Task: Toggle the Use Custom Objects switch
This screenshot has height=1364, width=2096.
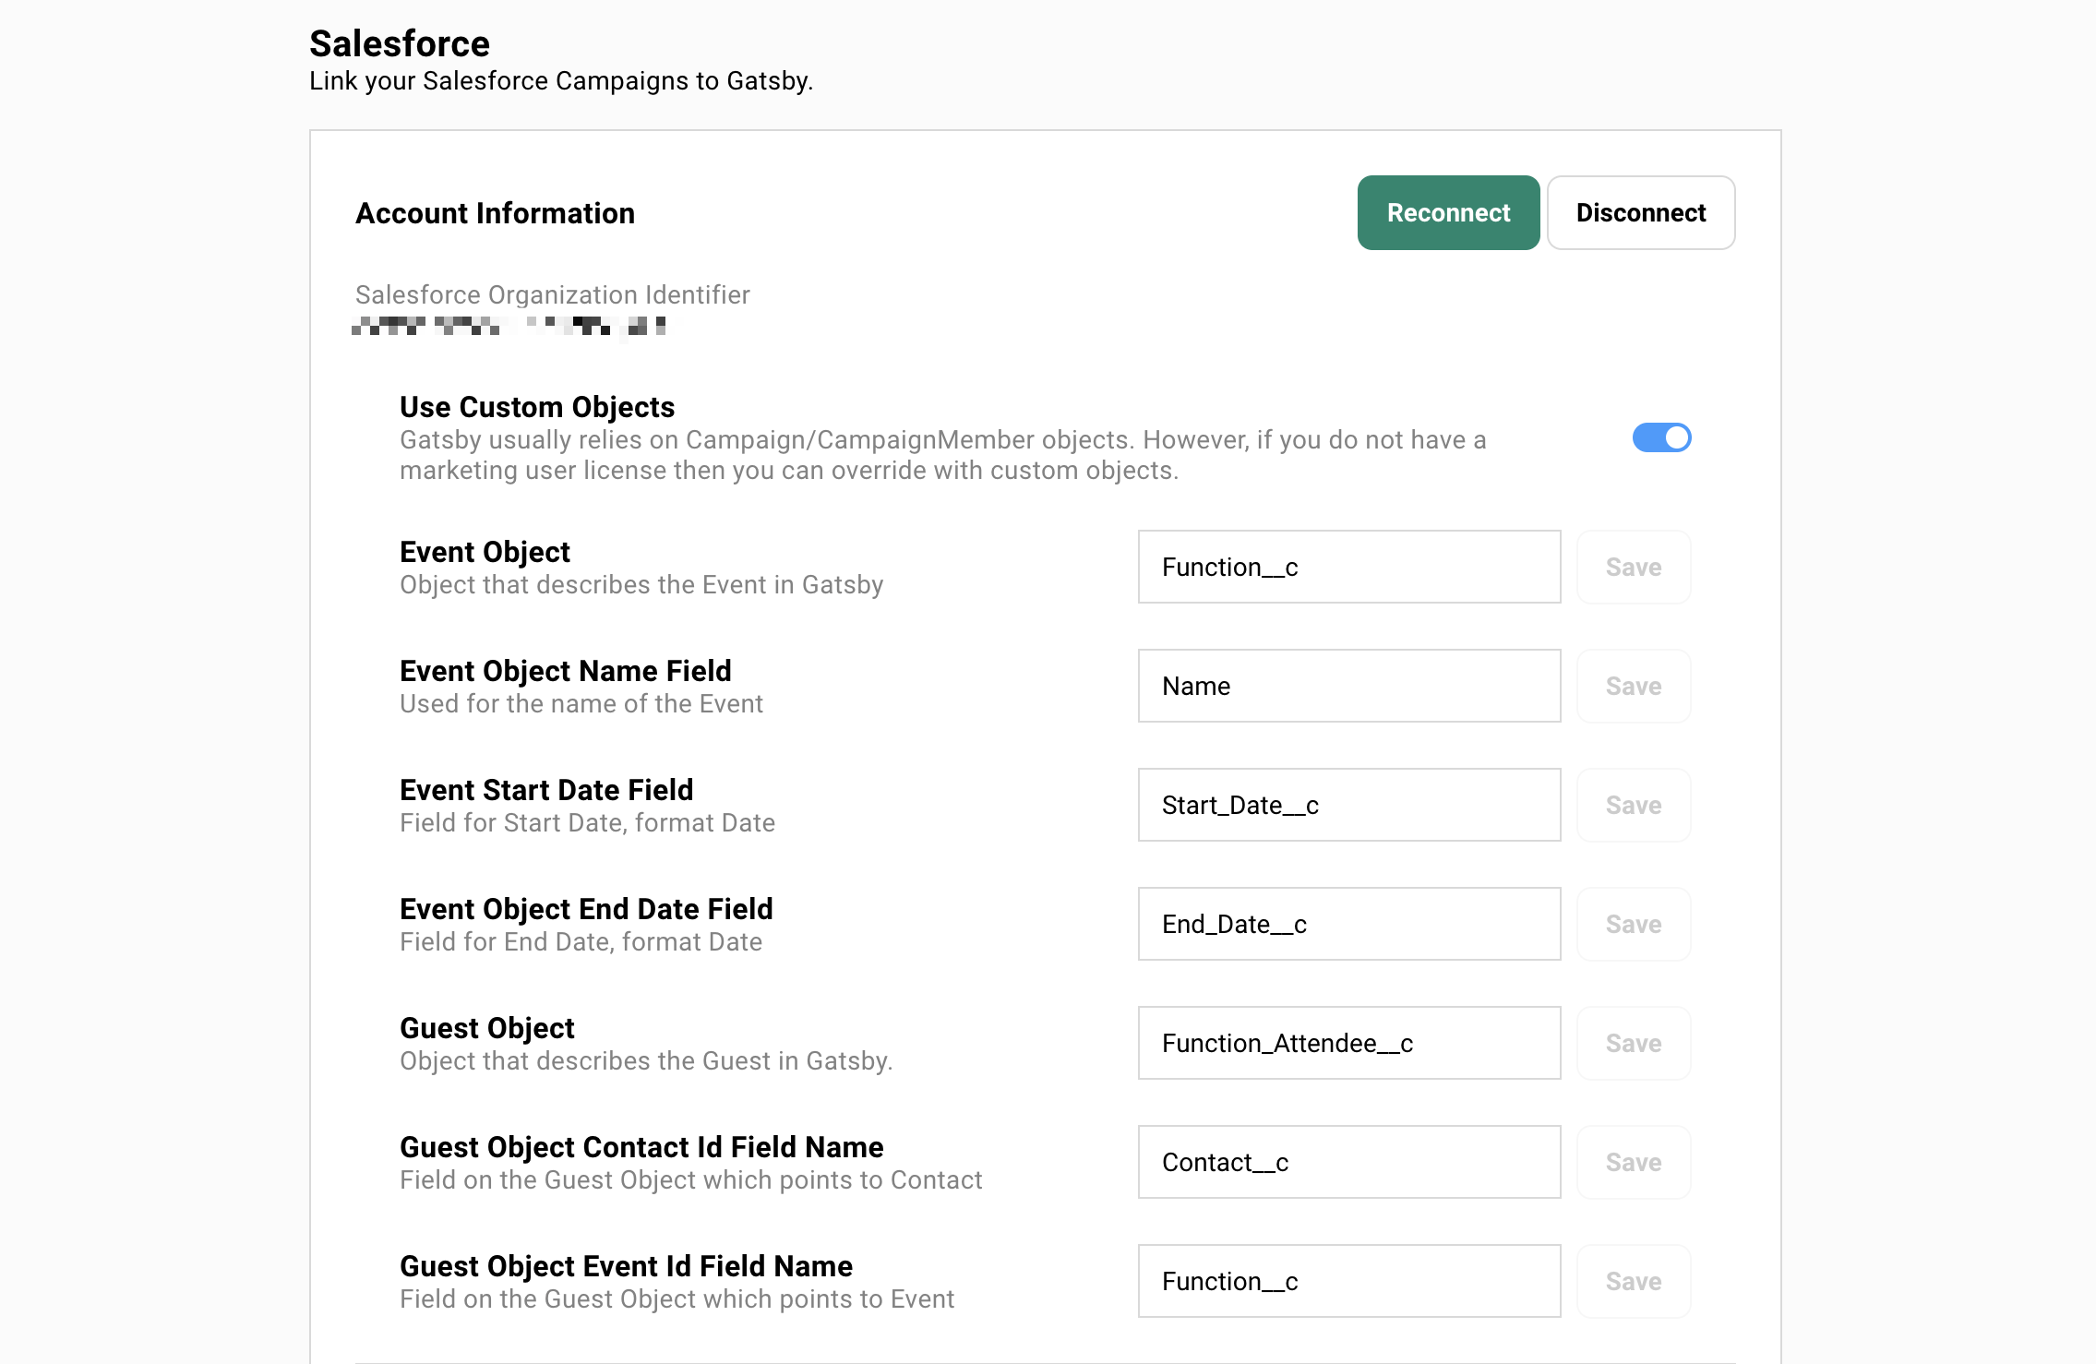Action: pos(1660,437)
